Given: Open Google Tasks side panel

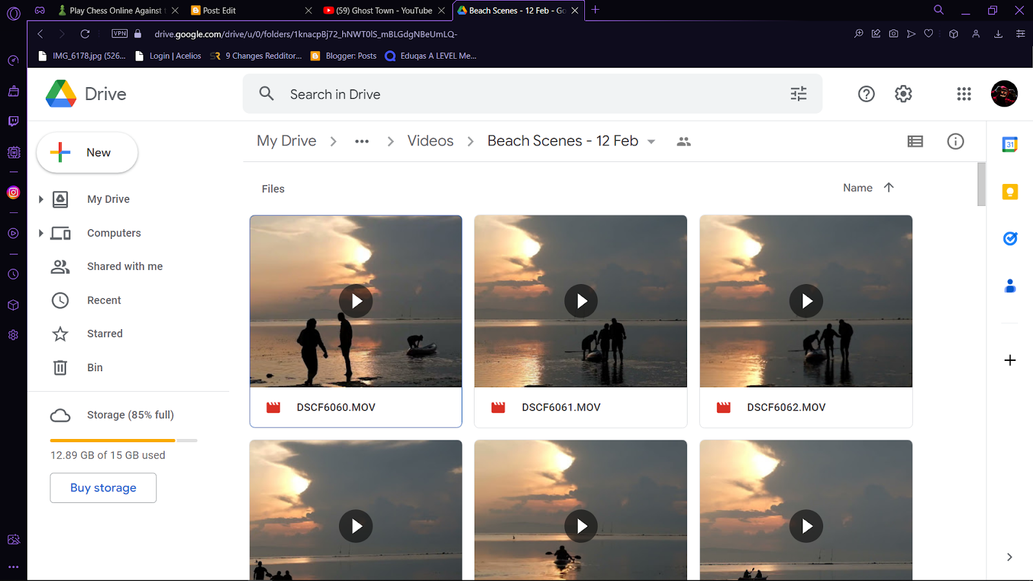Looking at the screenshot, I should pyautogui.click(x=1010, y=239).
